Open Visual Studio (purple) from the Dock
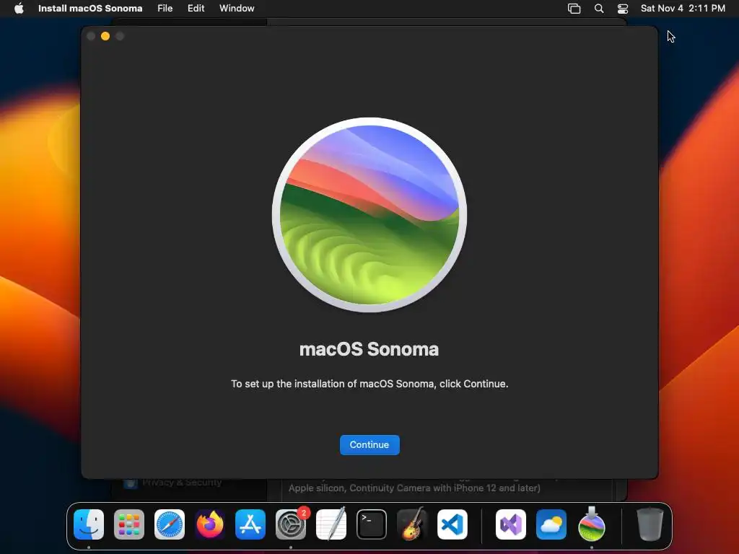The image size is (739, 554). pyautogui.click(x=511, y=524)
